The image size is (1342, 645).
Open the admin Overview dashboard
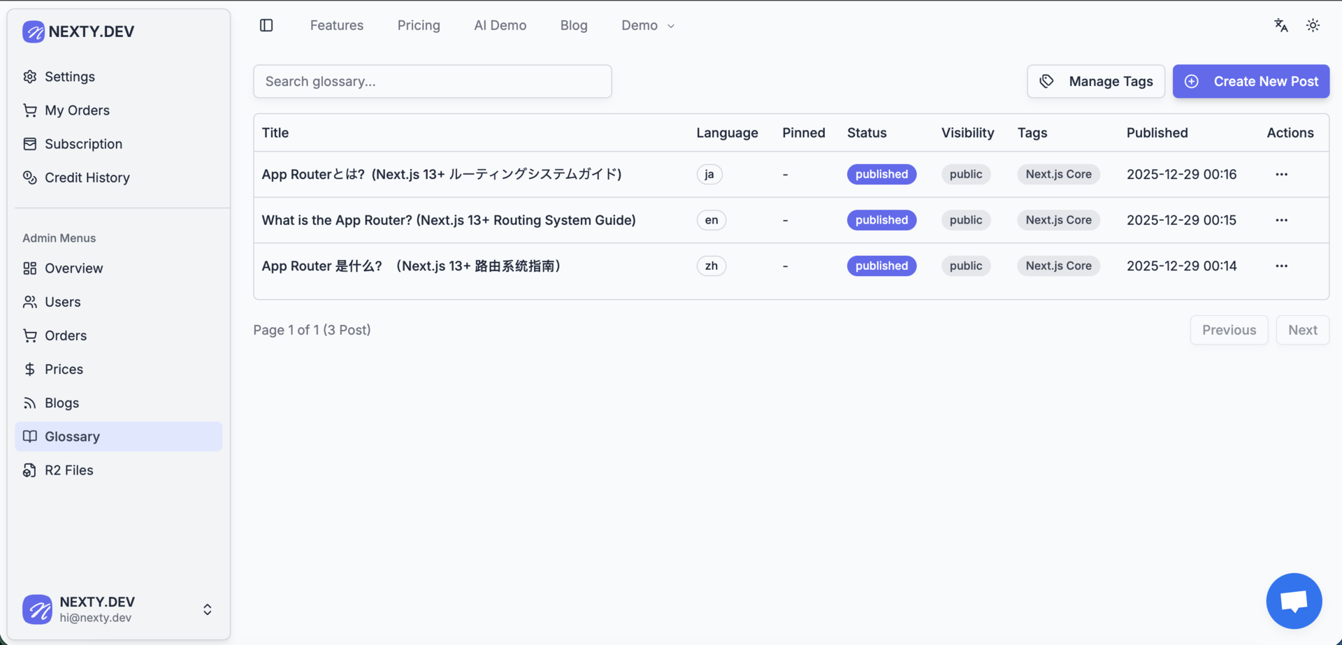tap(73, 268)
